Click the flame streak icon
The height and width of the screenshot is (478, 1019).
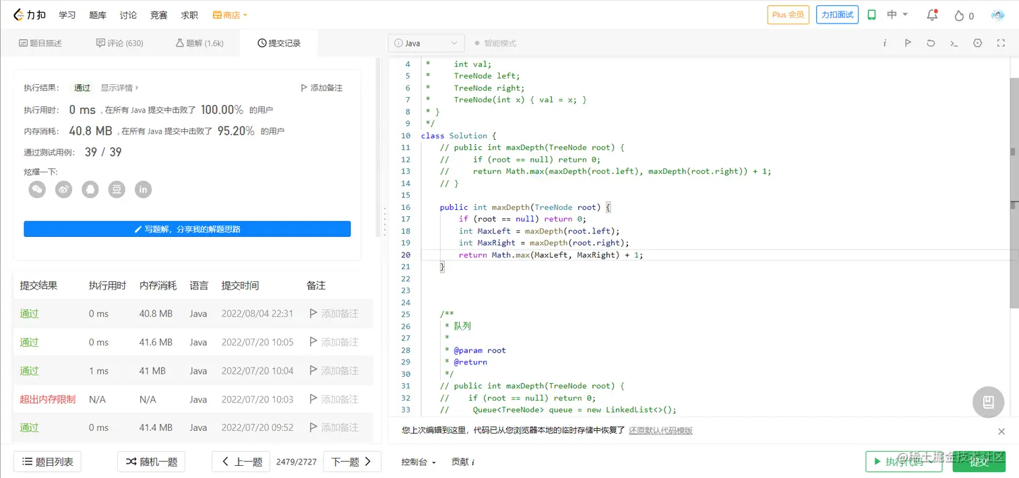point(959,15)
